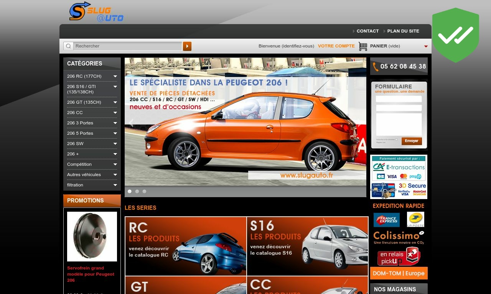This screenshot has height=294, width=491.
Task: Expand the Compétition category arrow
Action: 115,165
